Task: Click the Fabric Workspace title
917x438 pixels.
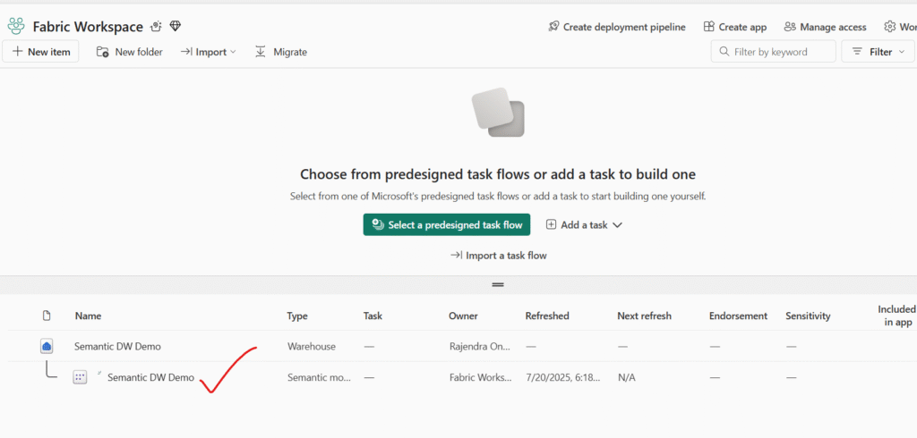Action: pos(88,26)
